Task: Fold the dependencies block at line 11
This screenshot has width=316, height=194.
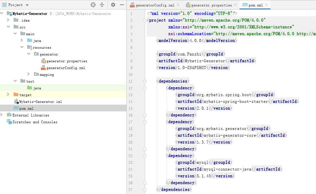Action: coord(145,81)
